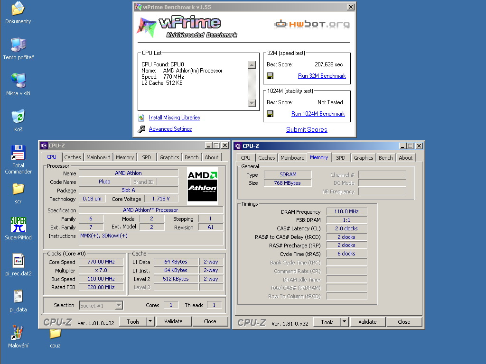The width and height of the screenshot is (486, 364).
Task: Click save floppy icon in 1024M section
Action: click(270, 114)
